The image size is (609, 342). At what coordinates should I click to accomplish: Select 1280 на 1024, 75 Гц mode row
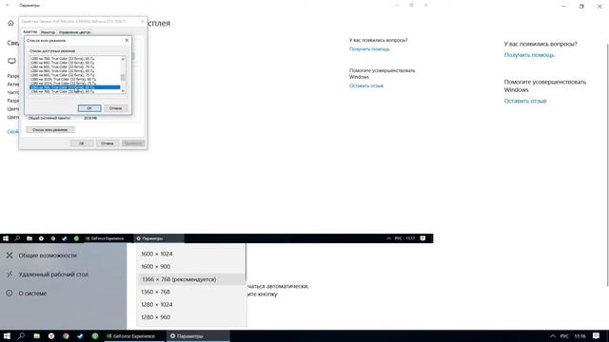[x=74, y=83]
